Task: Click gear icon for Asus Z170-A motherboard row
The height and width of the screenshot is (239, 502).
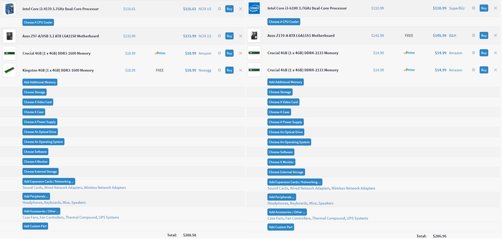Action: click(474, 36)
